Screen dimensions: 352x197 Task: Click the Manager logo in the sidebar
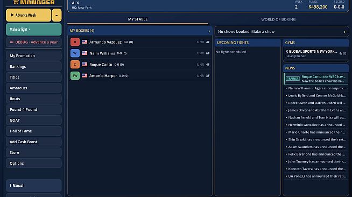[x=34, y=2]
